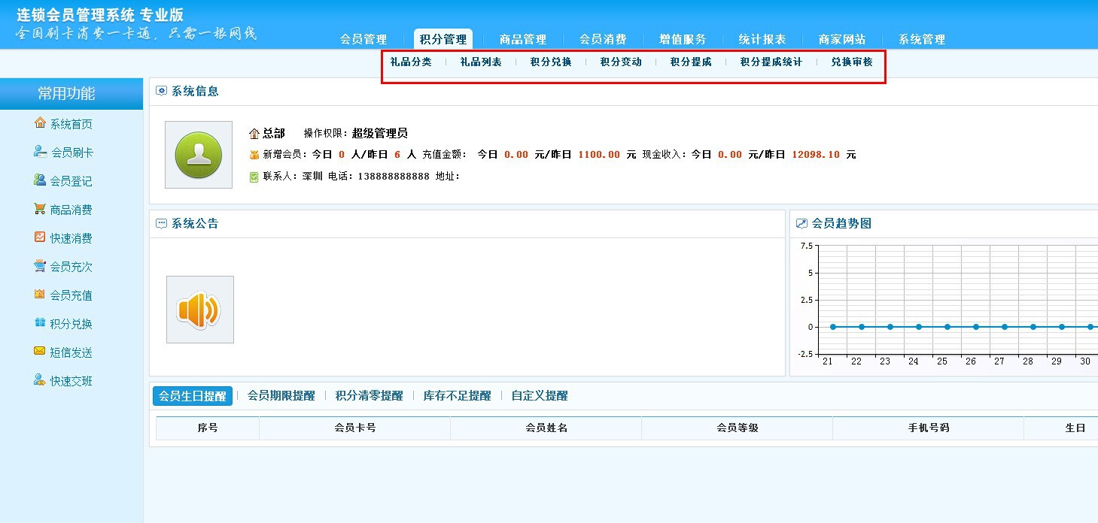Select the 积分提成 submenu item
The width and height of the screenshot is (1098, 523).
click(691, 62)
